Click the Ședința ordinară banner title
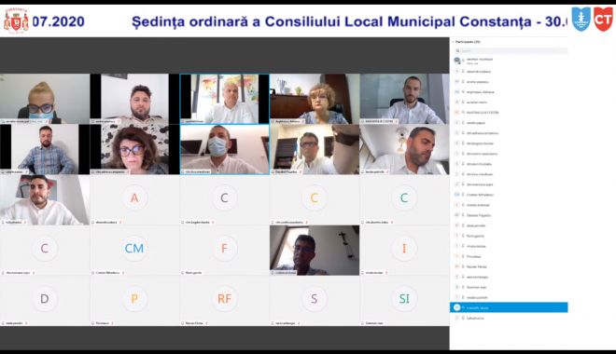Viewport: 616px width, 354px height. (x=350, y=21)
